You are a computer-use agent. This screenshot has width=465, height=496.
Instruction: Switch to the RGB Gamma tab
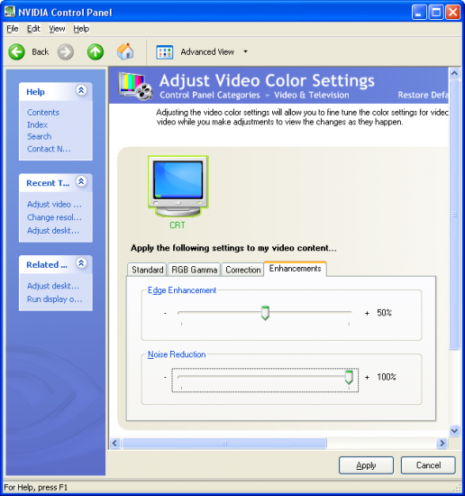tap(194, 270)
